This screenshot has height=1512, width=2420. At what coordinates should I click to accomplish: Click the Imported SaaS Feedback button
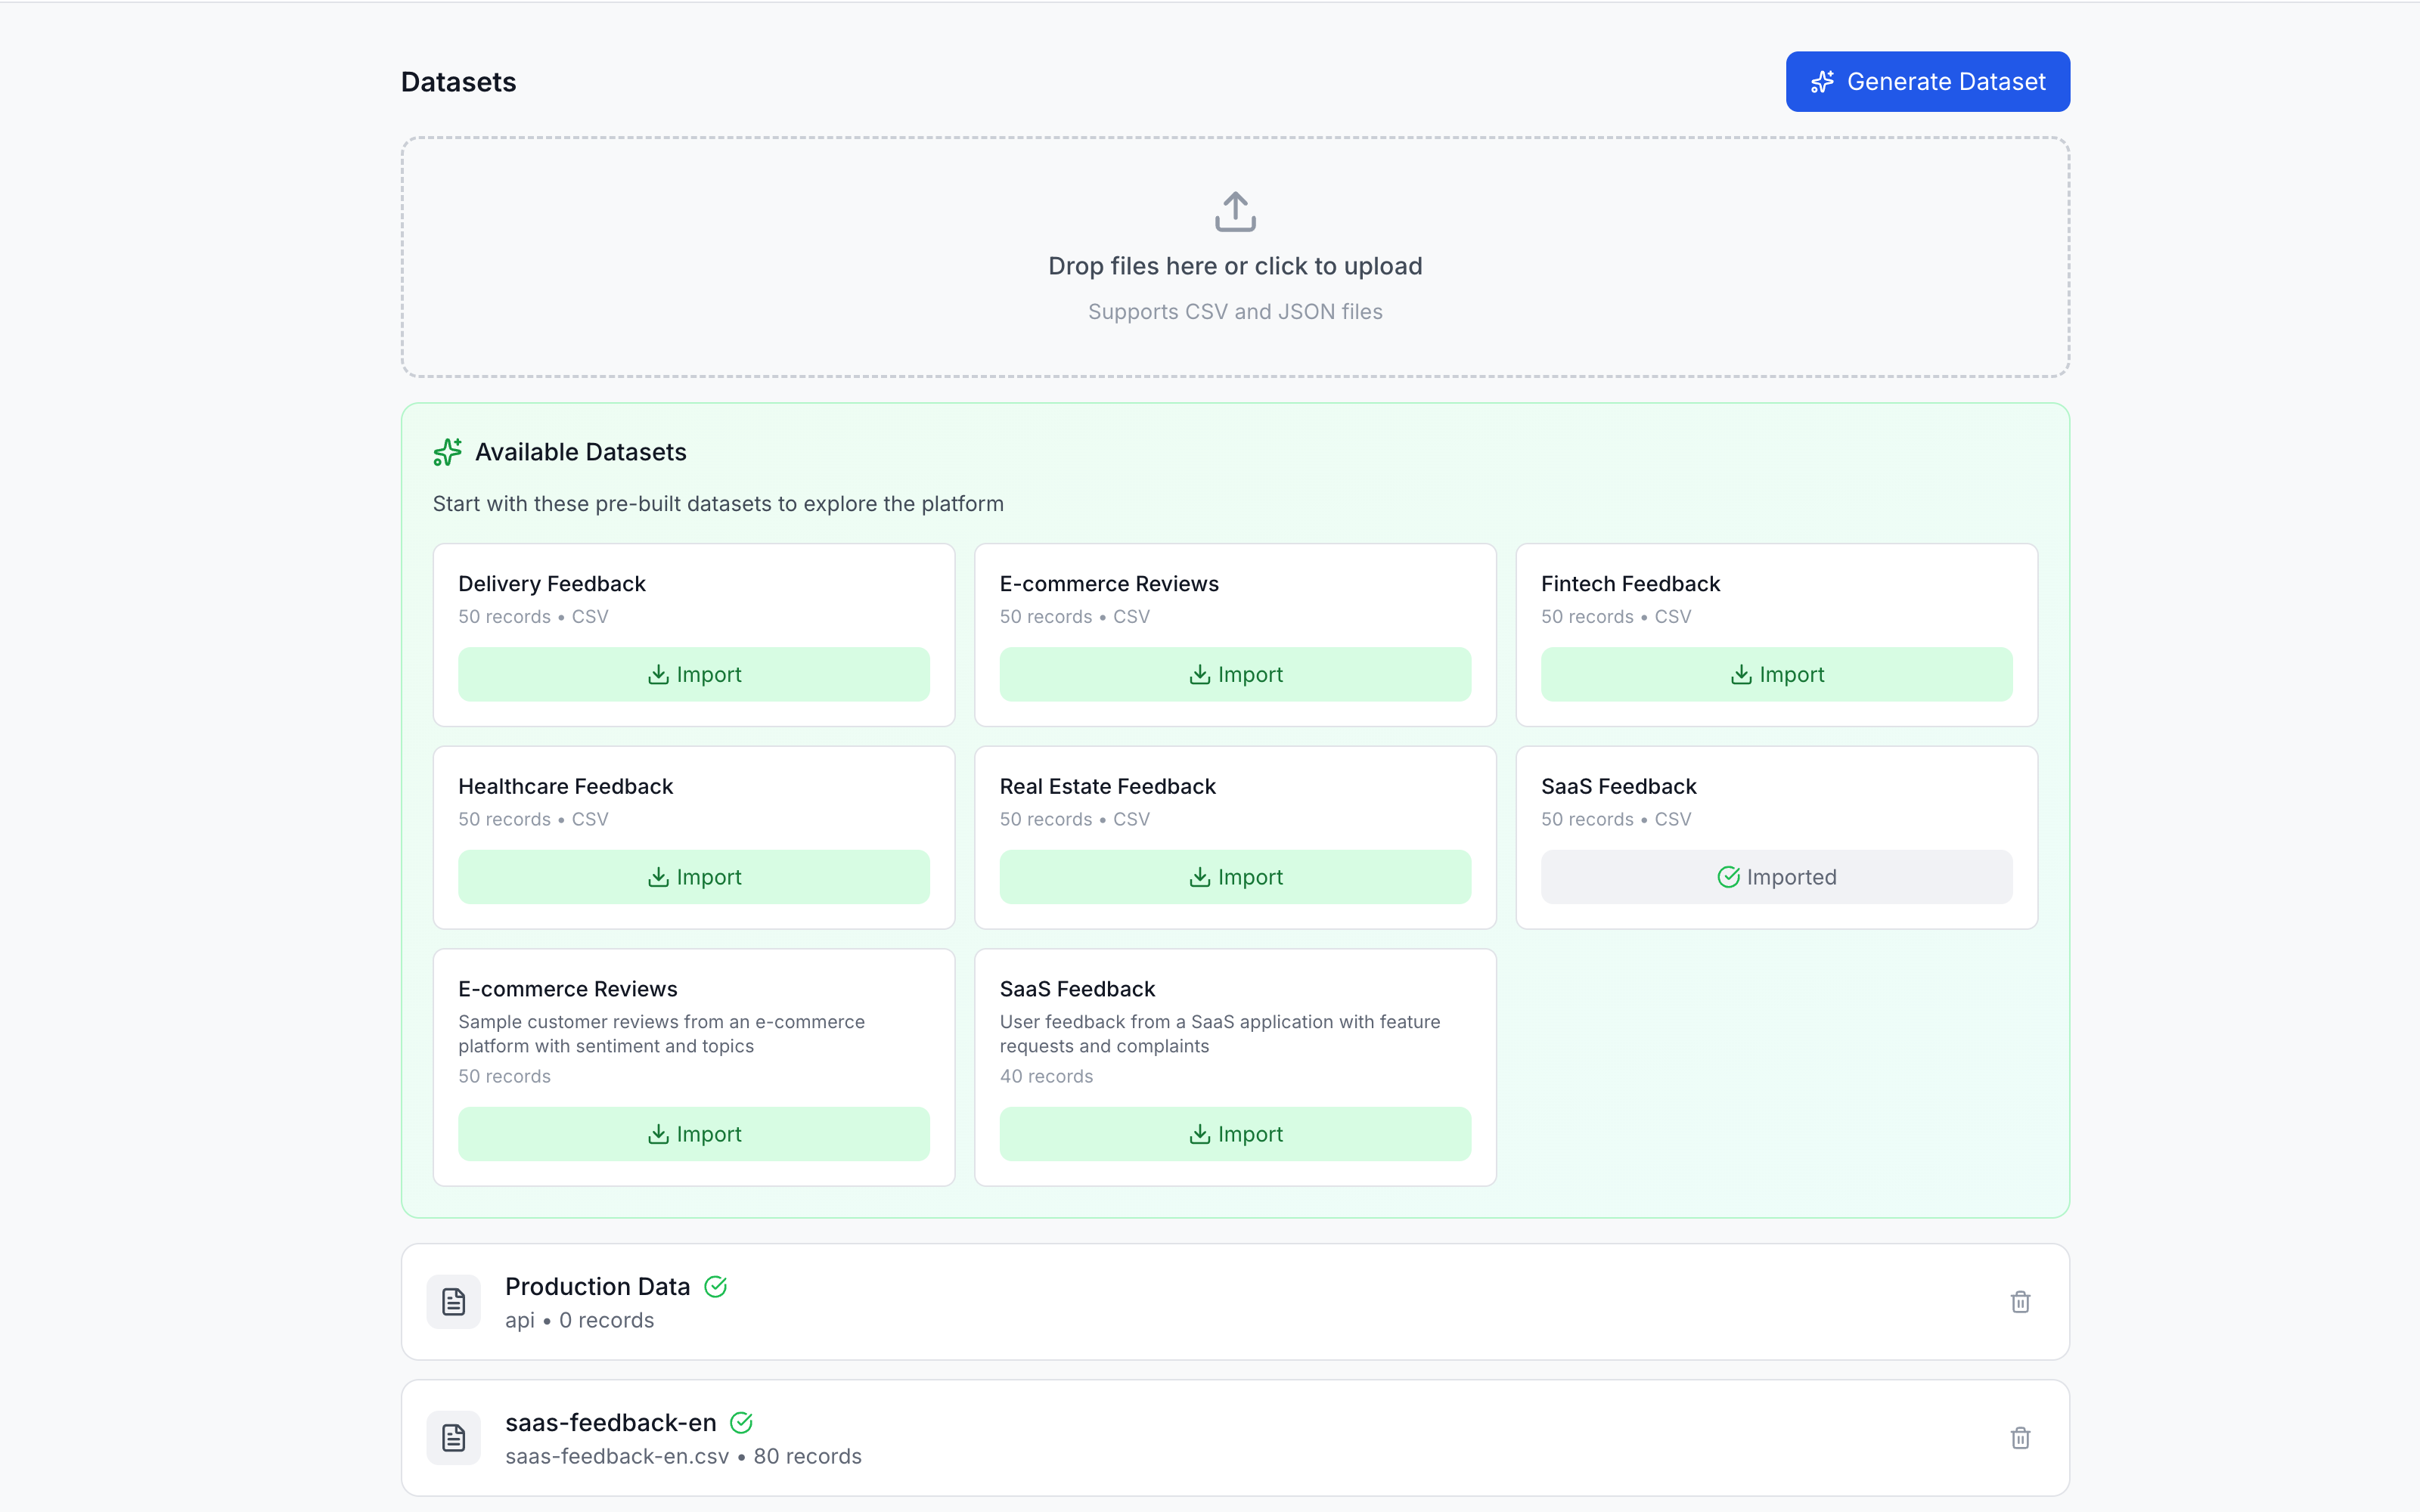(1776, 877)
